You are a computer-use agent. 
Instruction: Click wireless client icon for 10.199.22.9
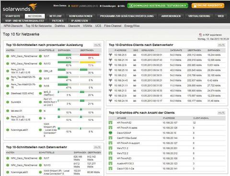pyautogui.click(x=110, y=65)
